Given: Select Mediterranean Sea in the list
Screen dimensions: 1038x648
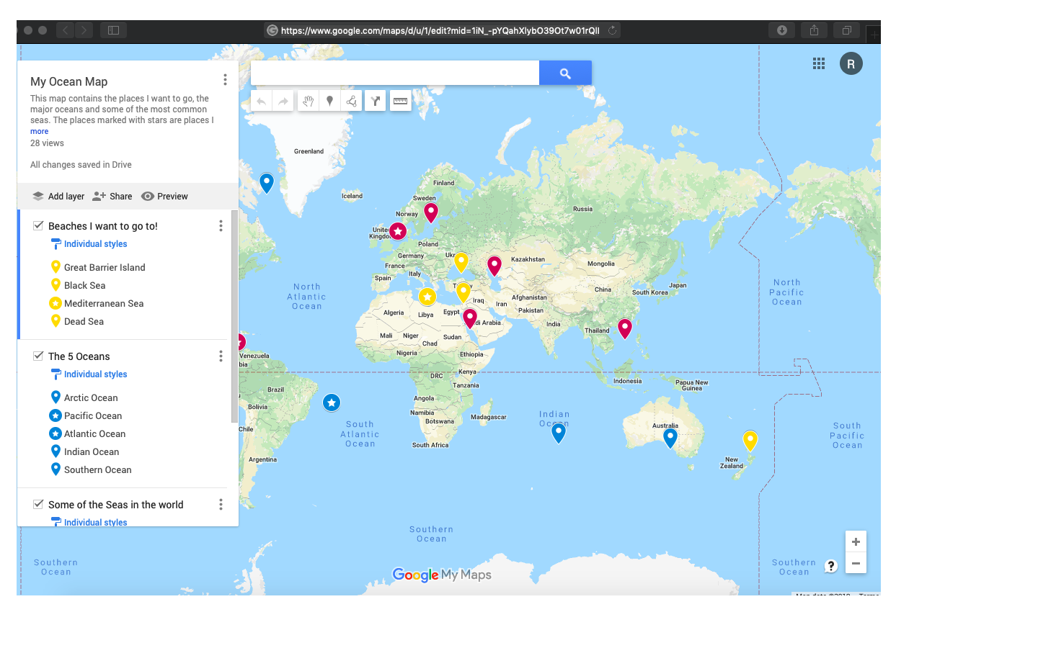Looking at the screenshot, I should (104, 303).
